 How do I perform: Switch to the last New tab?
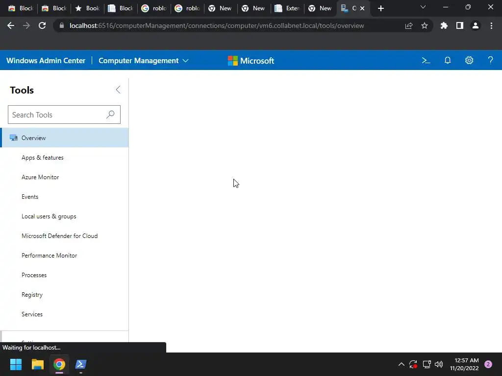321,8
